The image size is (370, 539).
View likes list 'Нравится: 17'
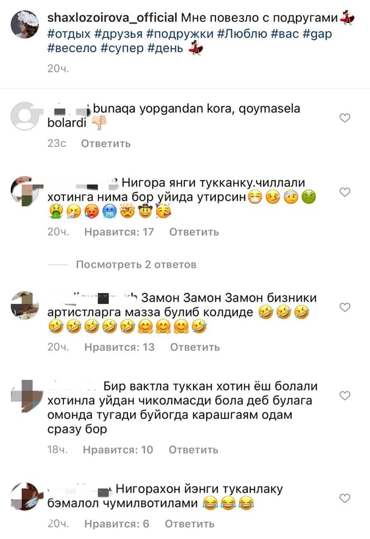[x=119, y=232]
